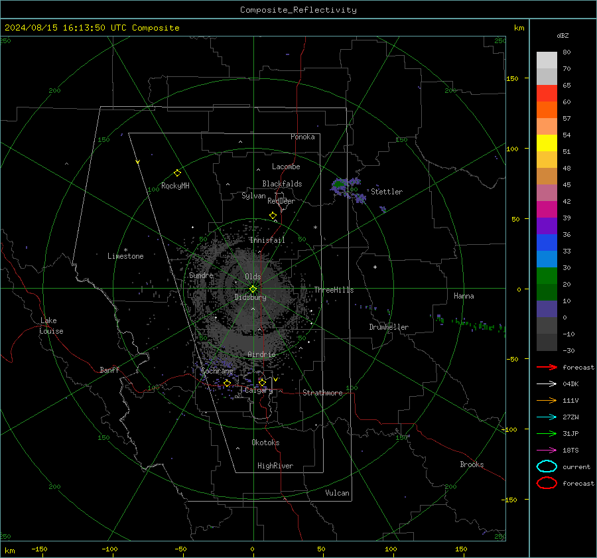The height and width of the screenshot is (558, 597).
Task: Click the asterisk marker above Limestone
Action: (x=125, y=250)
